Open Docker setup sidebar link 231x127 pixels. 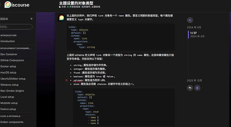click(x=8, y=67)
